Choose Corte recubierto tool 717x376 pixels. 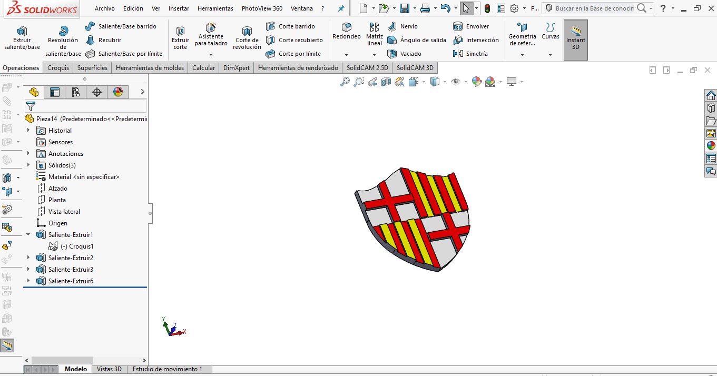(294, 40)
